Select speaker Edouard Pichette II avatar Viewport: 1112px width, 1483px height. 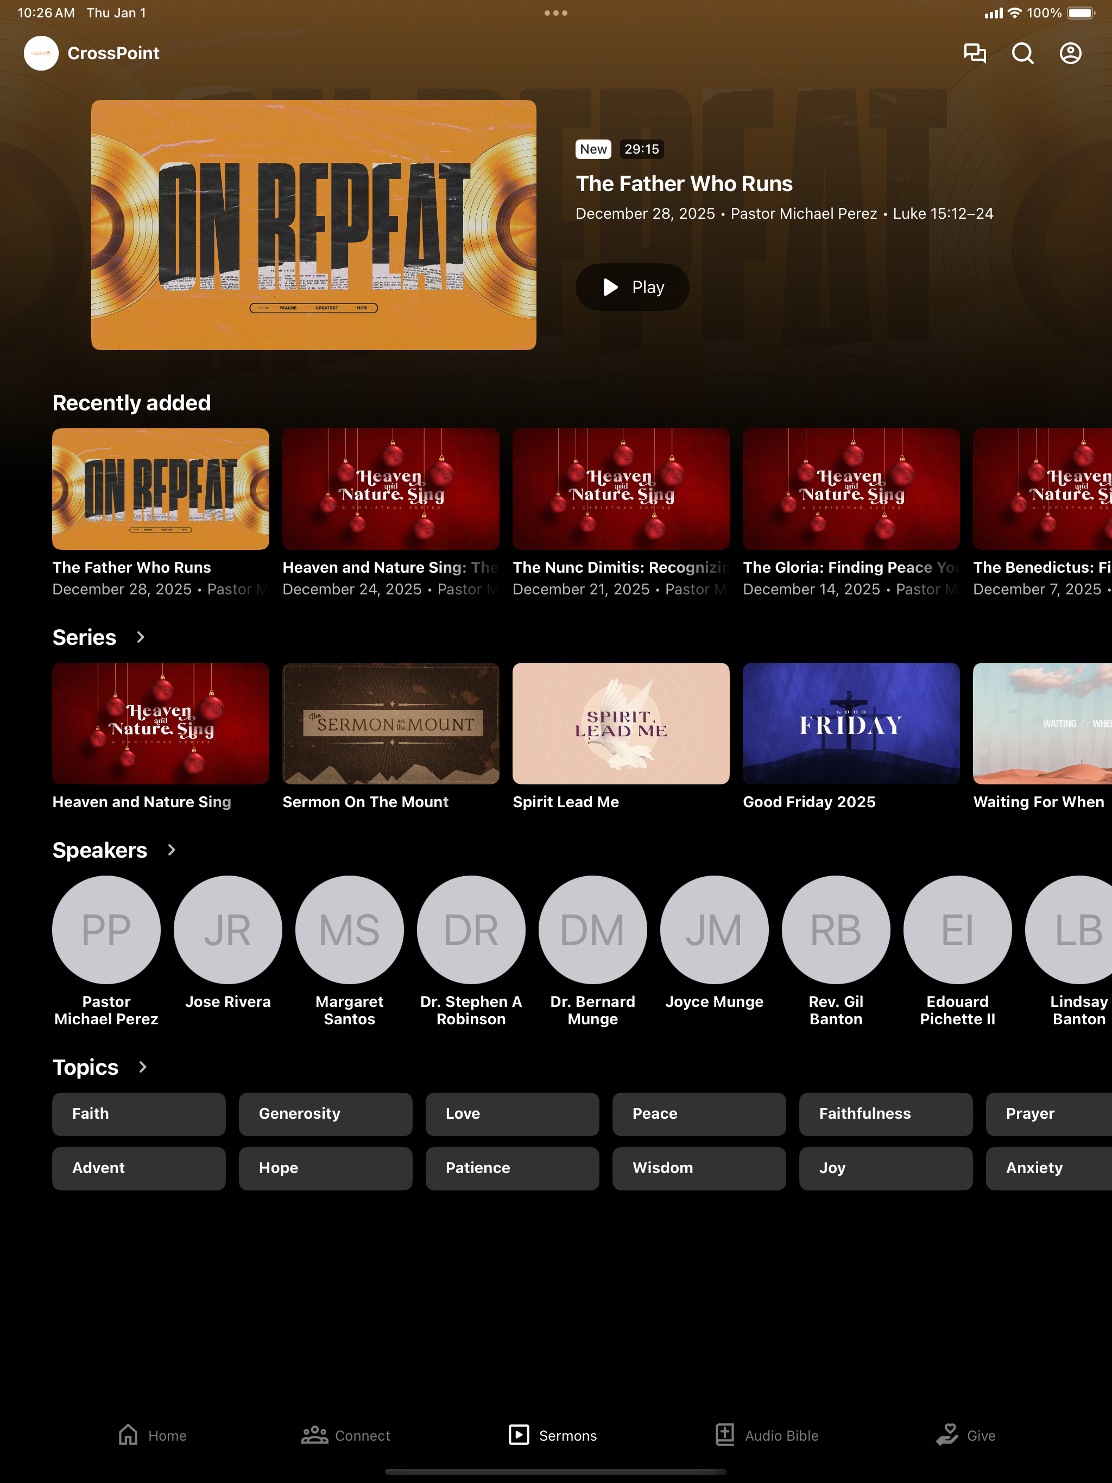click(958, 929)
